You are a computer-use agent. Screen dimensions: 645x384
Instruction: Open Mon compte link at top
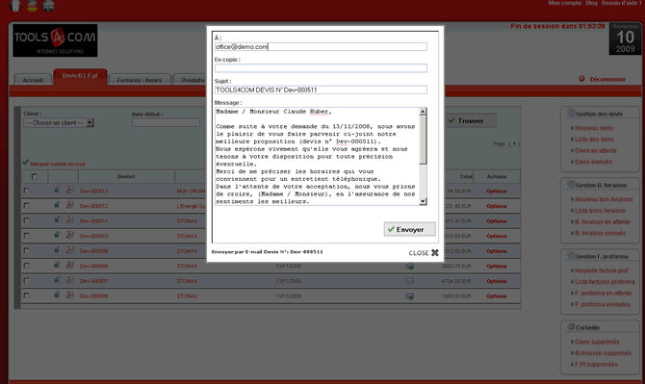coord(564,3)
